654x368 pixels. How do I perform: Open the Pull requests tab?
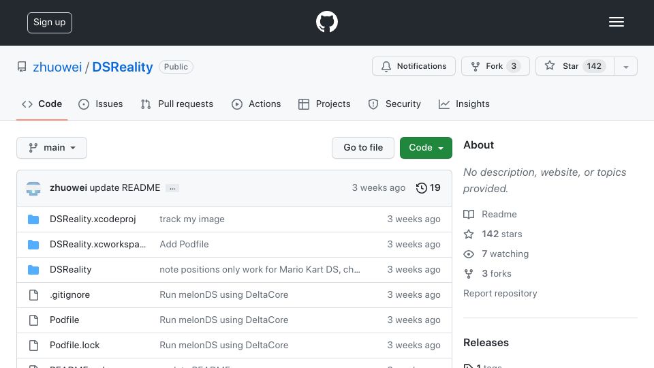(177, 104)
